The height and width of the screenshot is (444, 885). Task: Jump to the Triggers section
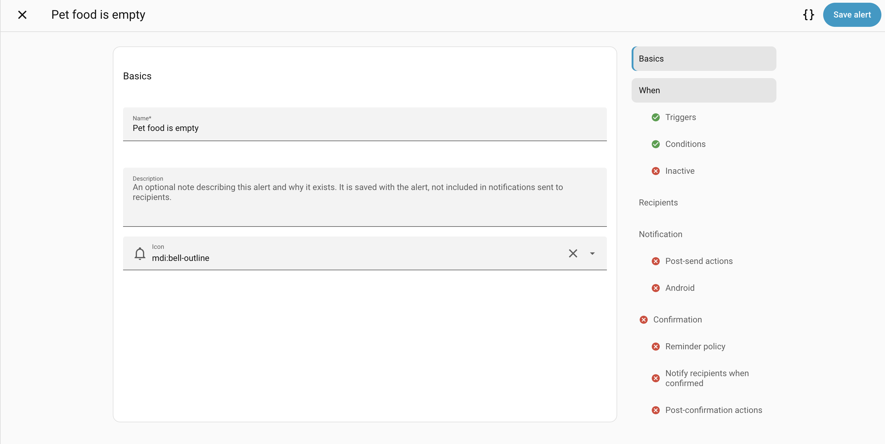[x=680, y=117]
